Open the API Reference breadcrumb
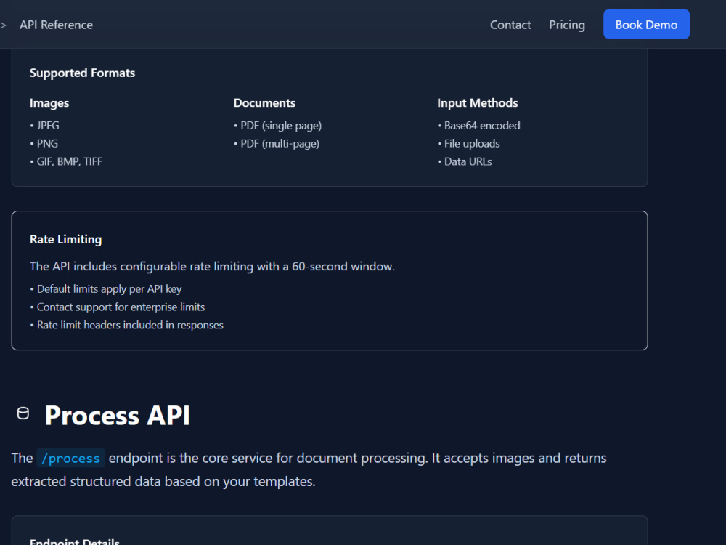Image resolution: width=726 pixels, height=545 pixels. click(x=56, y=25)
